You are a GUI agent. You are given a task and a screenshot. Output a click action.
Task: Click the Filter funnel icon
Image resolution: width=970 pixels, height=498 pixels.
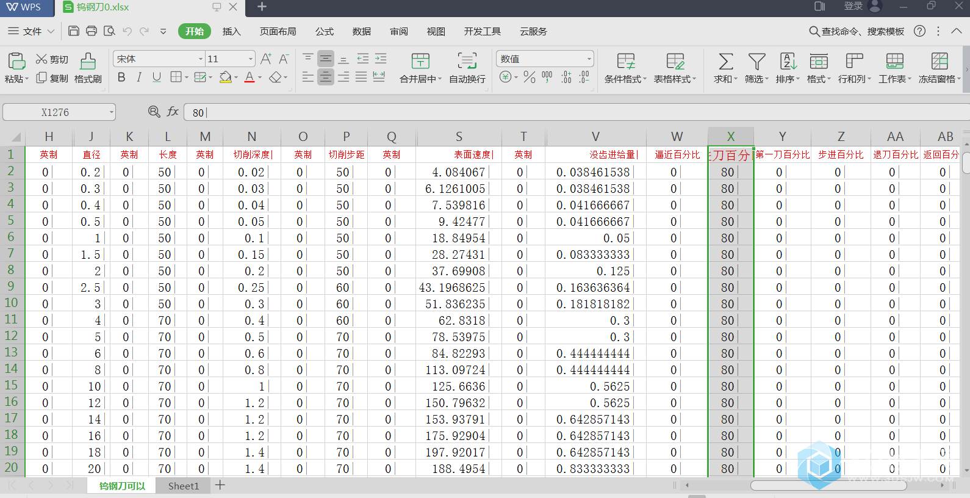[x=757, y=61]
